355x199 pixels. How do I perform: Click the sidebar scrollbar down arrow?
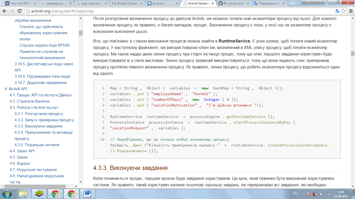pyautogui.click(x=81, y=182)
